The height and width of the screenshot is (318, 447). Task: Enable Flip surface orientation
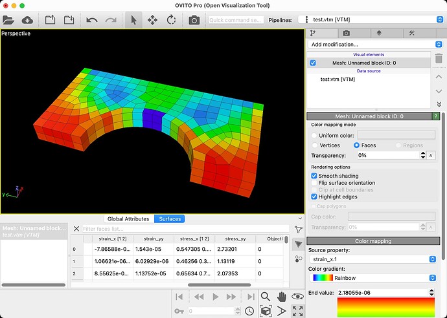pyautogui.click(x=314, y=183)
